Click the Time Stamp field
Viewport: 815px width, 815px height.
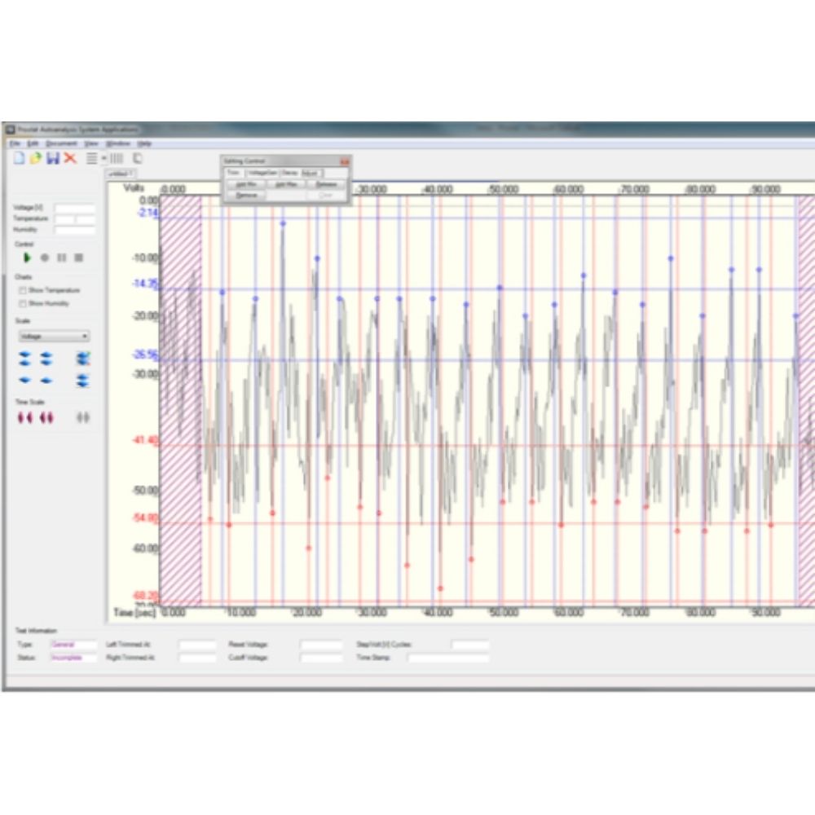(x=448, y=658)
